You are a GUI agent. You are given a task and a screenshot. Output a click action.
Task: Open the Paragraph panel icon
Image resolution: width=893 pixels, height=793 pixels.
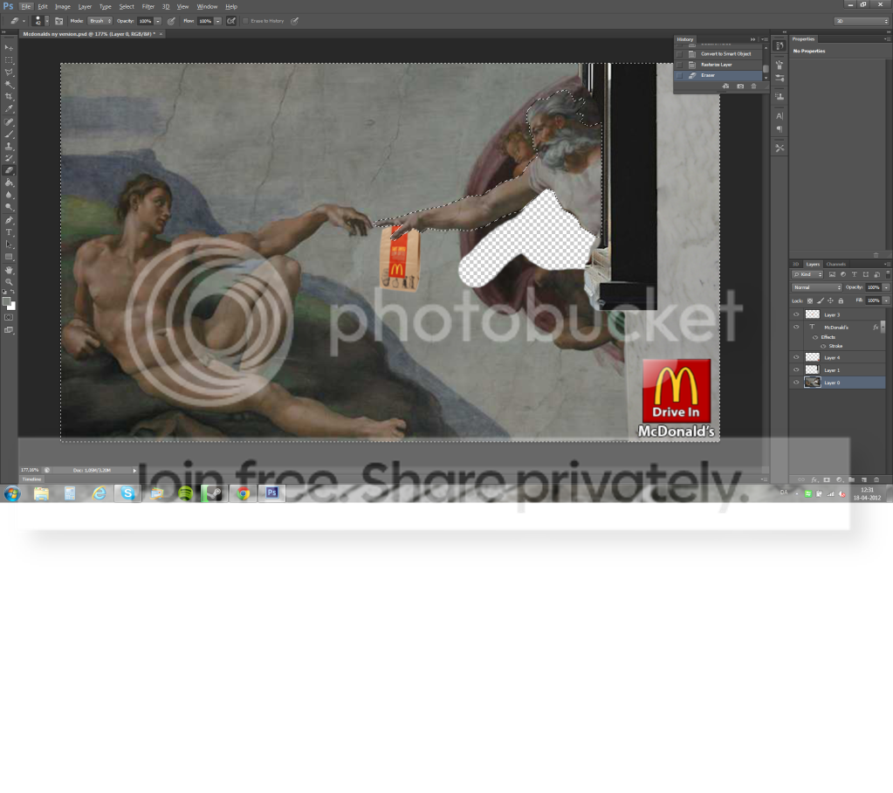point(780,129)
